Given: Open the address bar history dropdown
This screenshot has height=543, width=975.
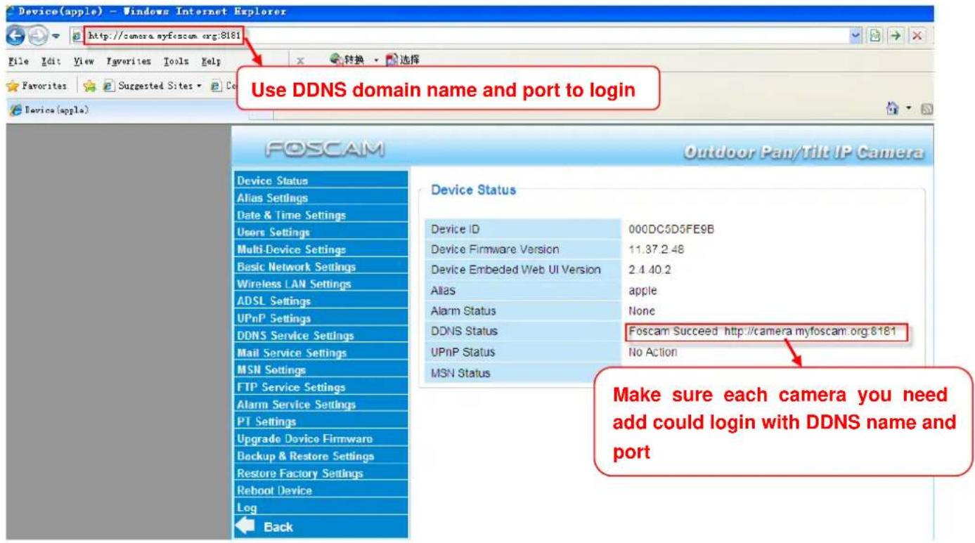Looking at the screenshot, I should point(854,35).
